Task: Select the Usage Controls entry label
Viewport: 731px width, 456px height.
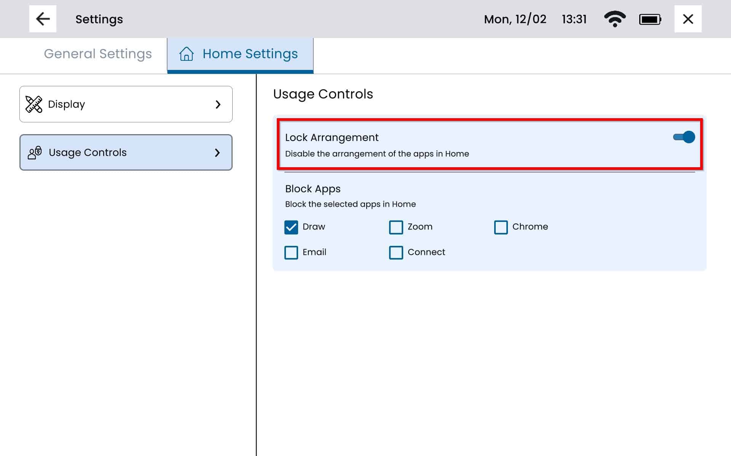Action: coord(88,152)
